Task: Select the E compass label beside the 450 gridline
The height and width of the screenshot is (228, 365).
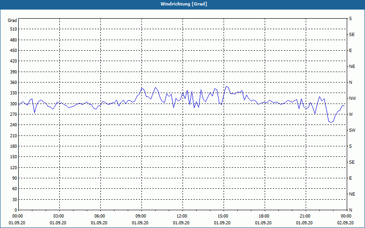Action: tap(350, 51)
